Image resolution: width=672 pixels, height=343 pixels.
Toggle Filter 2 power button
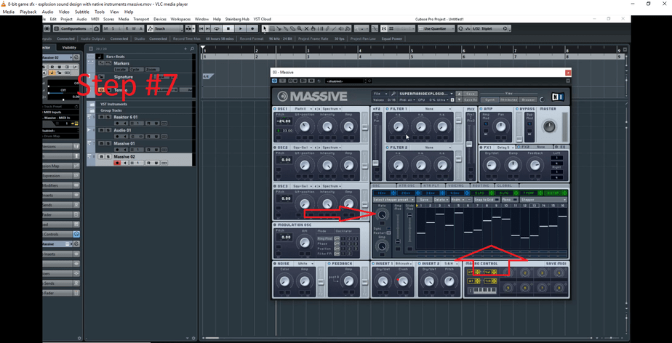coord(388,148)
